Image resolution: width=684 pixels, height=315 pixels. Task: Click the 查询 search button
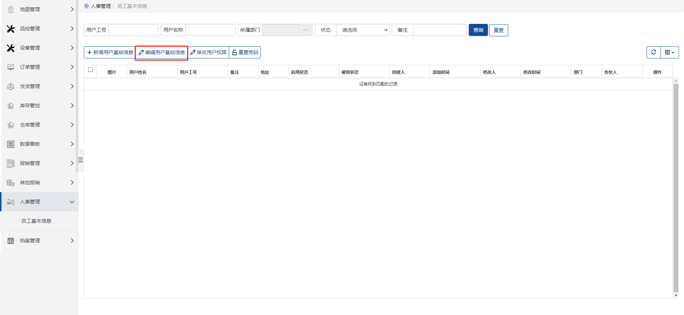pyautogui.click(x=478, y=30)
